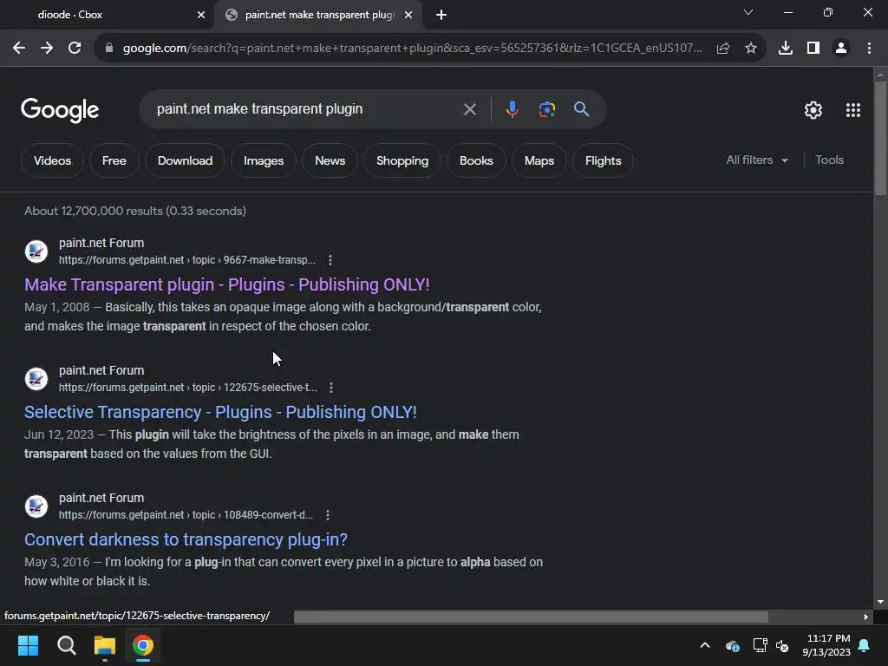Open the tab search dropdown chevron
This screenshot has height=666, width=888.
748,12
